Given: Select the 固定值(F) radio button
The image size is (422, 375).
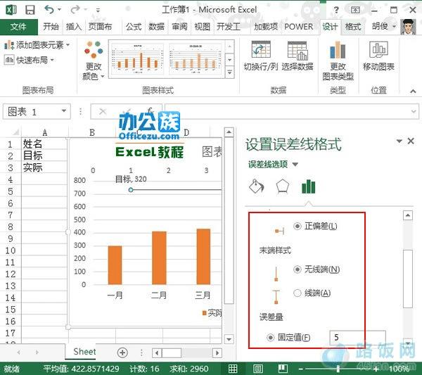Looking at the screenshot, I should point(271,337).
